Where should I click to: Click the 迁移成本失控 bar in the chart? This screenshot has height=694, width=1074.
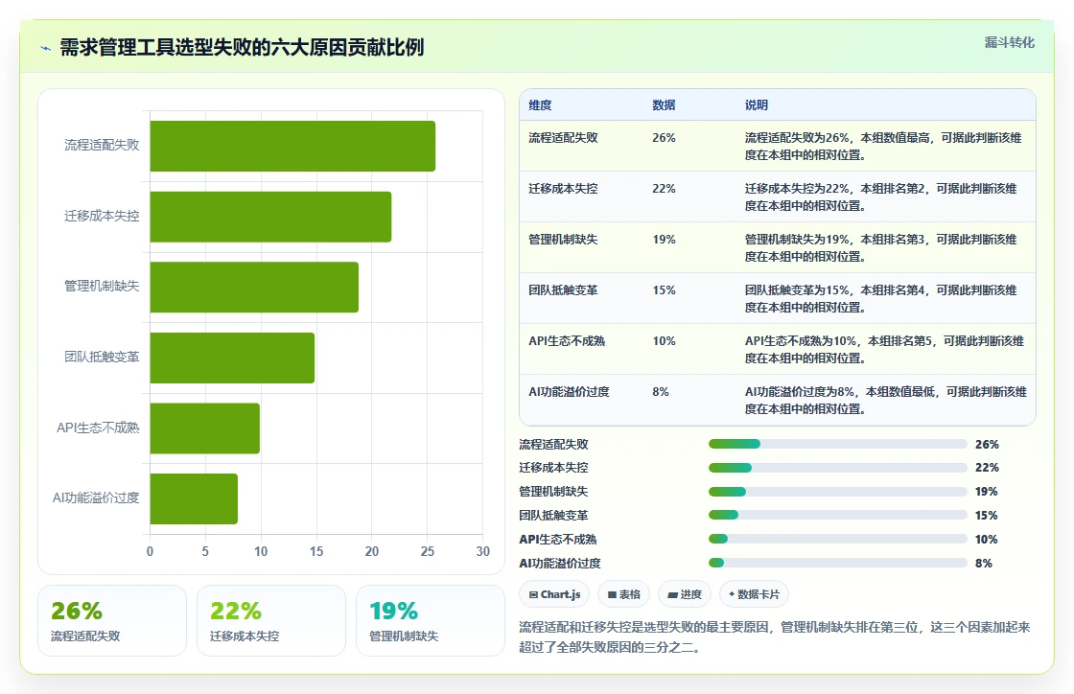270,217
